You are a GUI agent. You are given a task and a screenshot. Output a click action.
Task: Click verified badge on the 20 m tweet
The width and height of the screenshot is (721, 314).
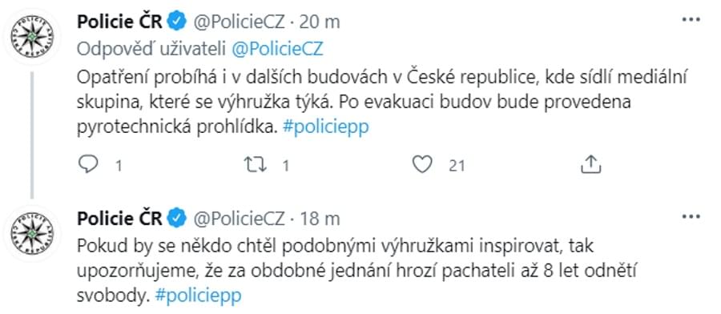177,22
